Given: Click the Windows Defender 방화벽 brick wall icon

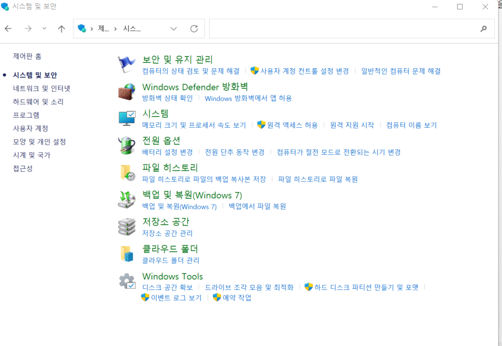Looking at the screenshot, I should point(127,92).
